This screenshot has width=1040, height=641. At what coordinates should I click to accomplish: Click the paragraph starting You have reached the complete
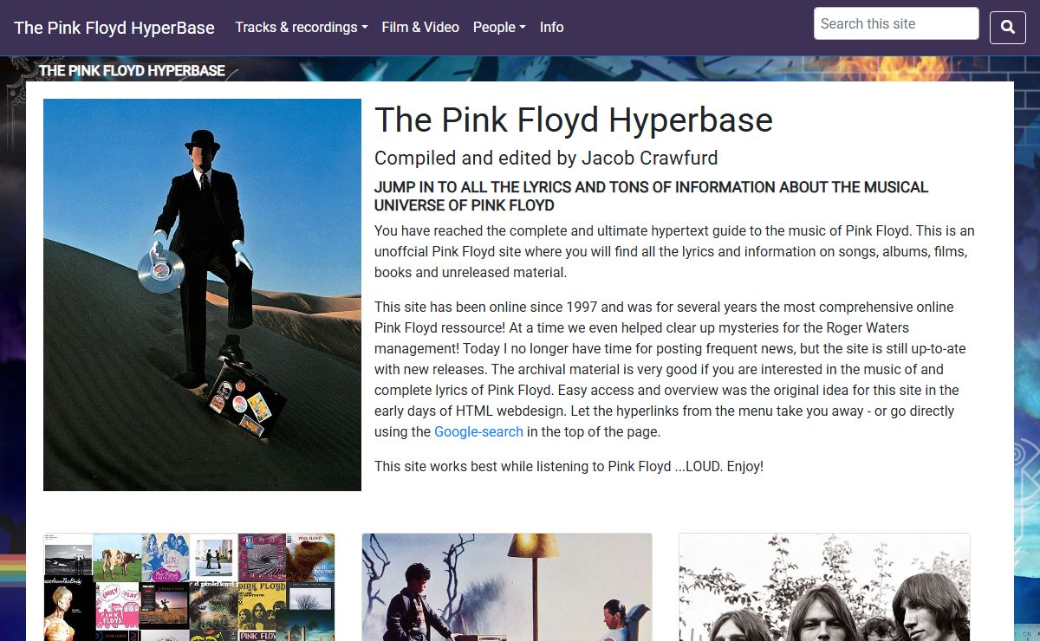[674, 251]
